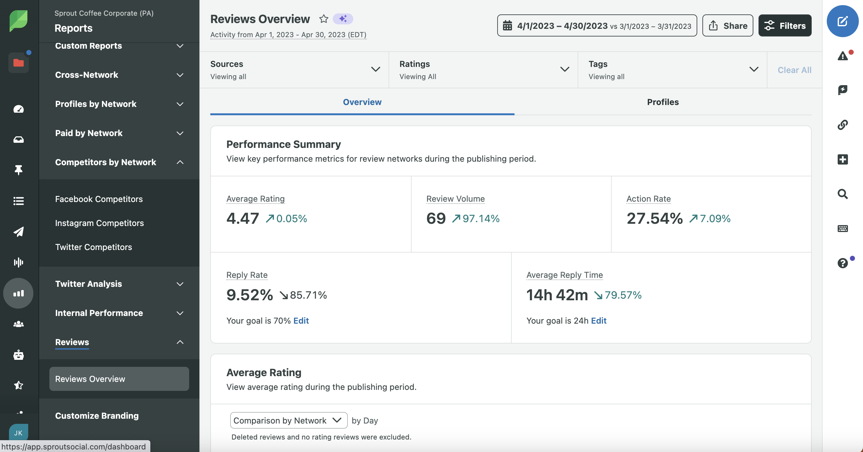Open the Comparison by Network dropdown
The height and width of the screenshot is (452, 863).
pyautogui.click(x=288, y=420)
